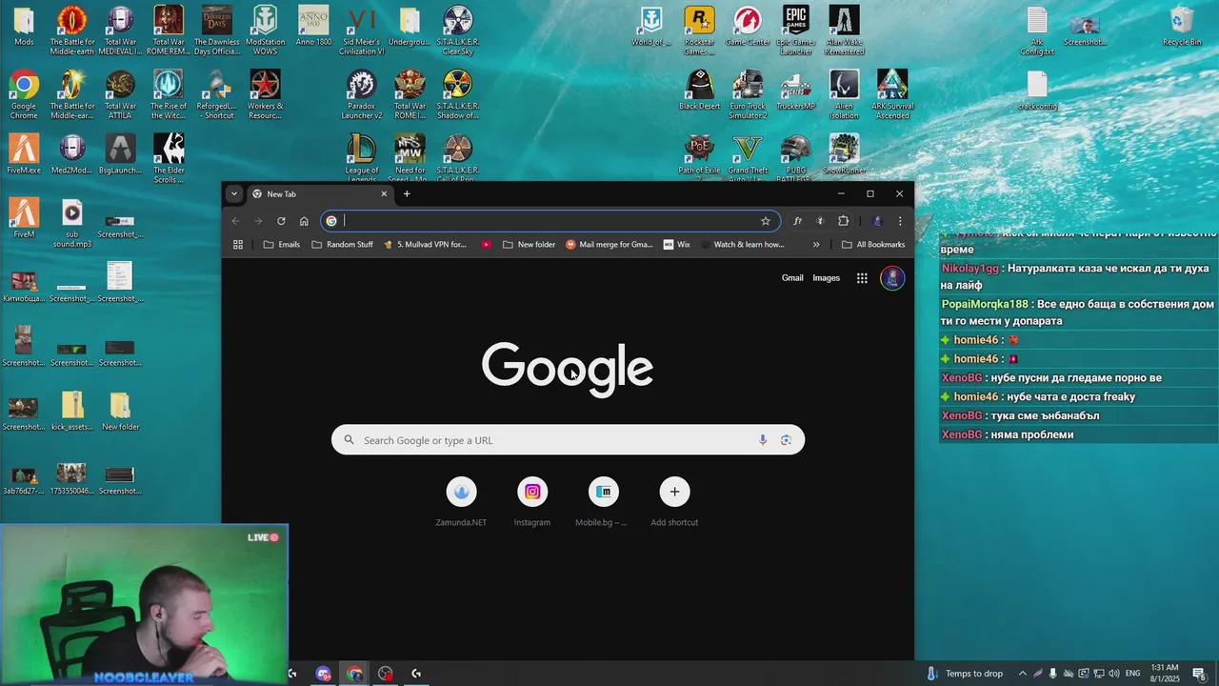Viewport: 1219px width, 686px height.
Task: Select ModStation WOWS desktop icon
Action: [x=265, y=30]
